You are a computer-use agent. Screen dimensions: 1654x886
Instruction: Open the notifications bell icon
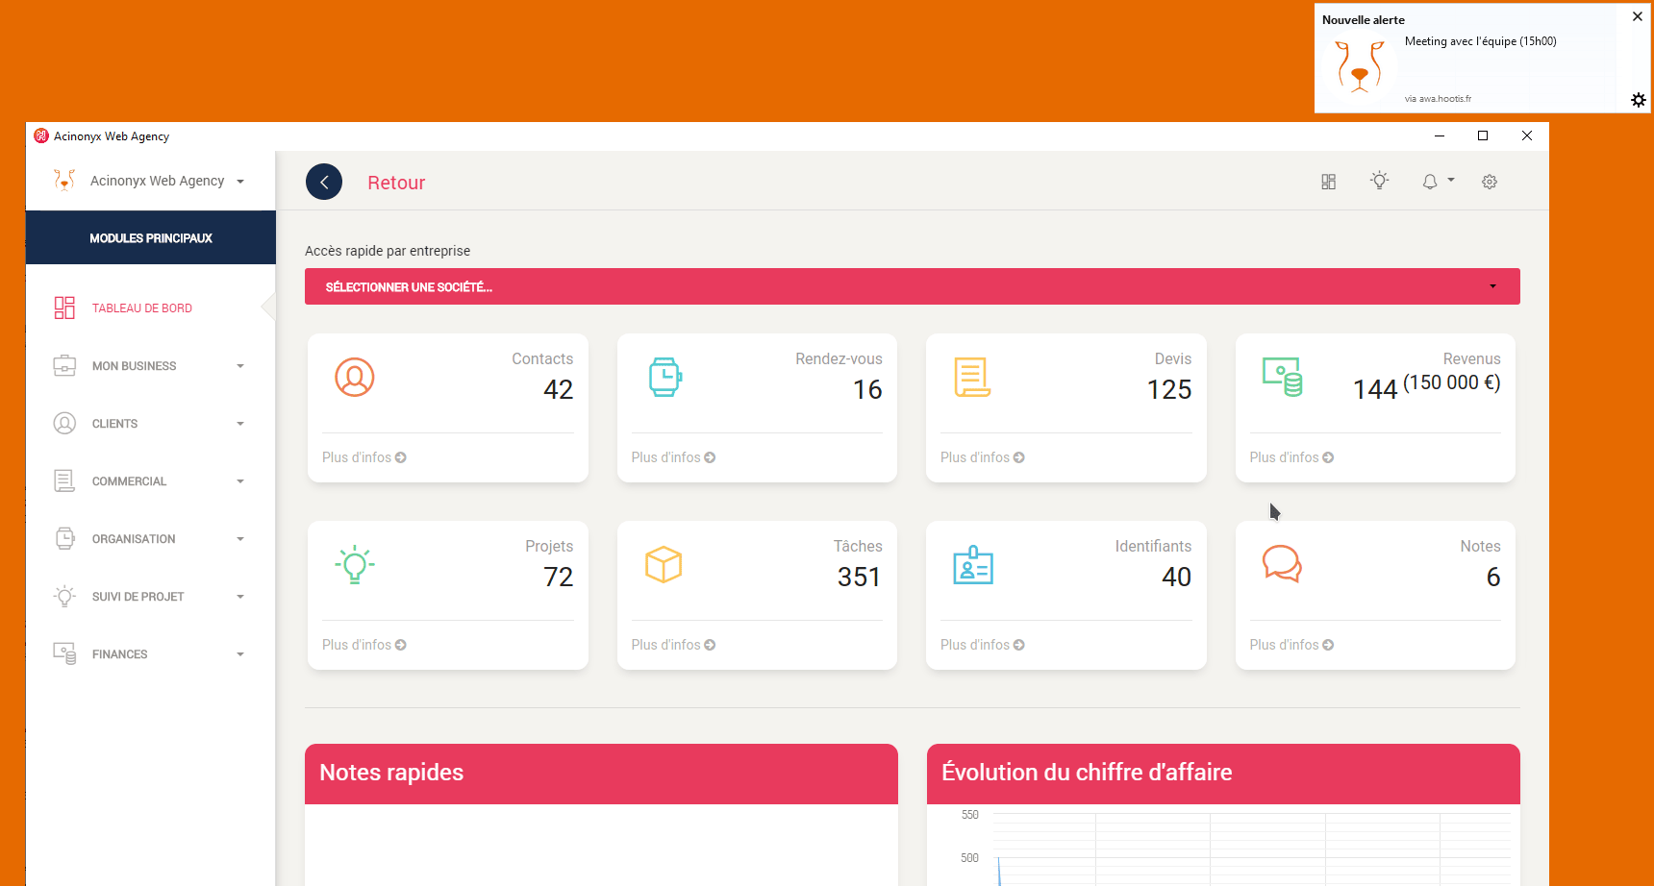pyautogui.click(x=1430, y=182)
